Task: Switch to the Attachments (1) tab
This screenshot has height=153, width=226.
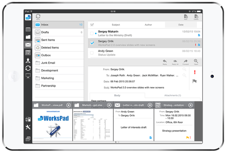Action: [x=173, y=95]
